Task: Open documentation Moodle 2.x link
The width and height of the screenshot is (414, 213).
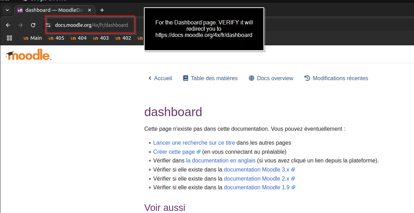Action: pos(256,178)
